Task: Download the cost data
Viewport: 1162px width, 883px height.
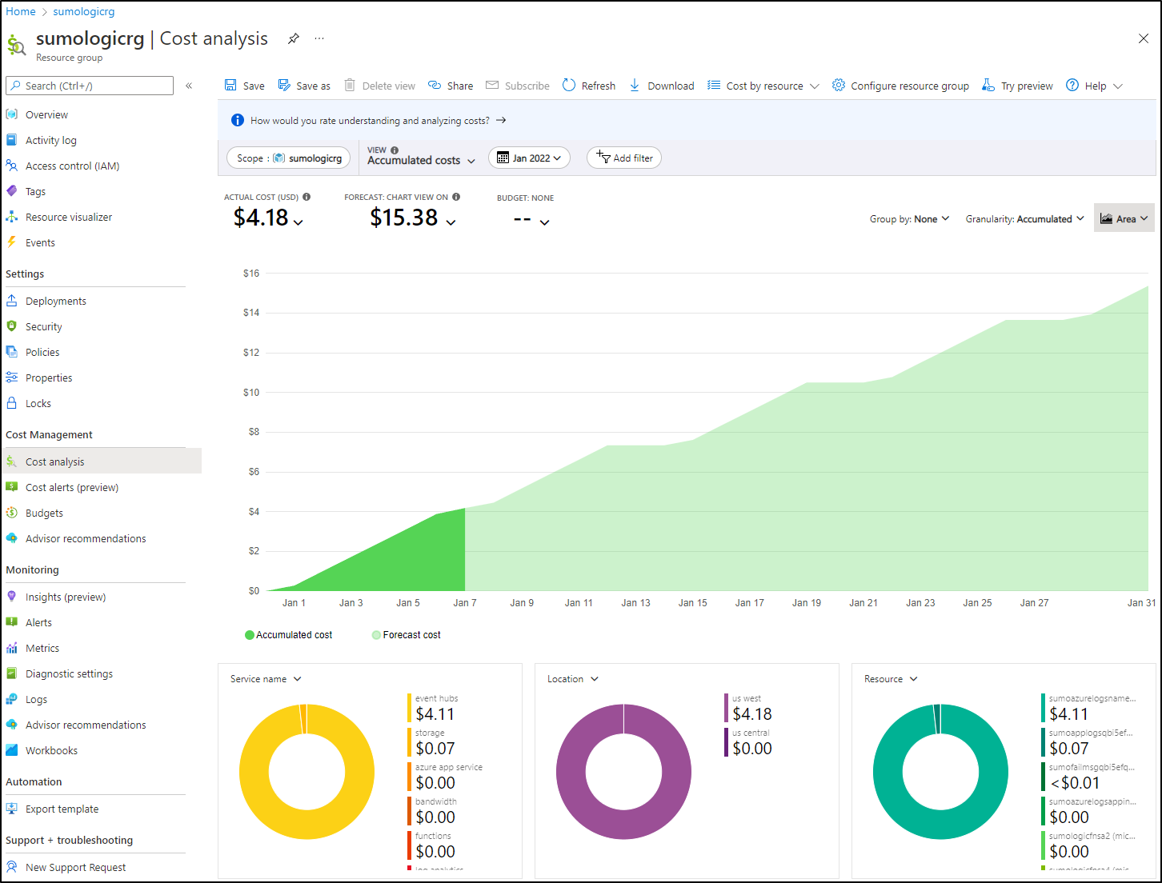Action: [x=662, y=86]
